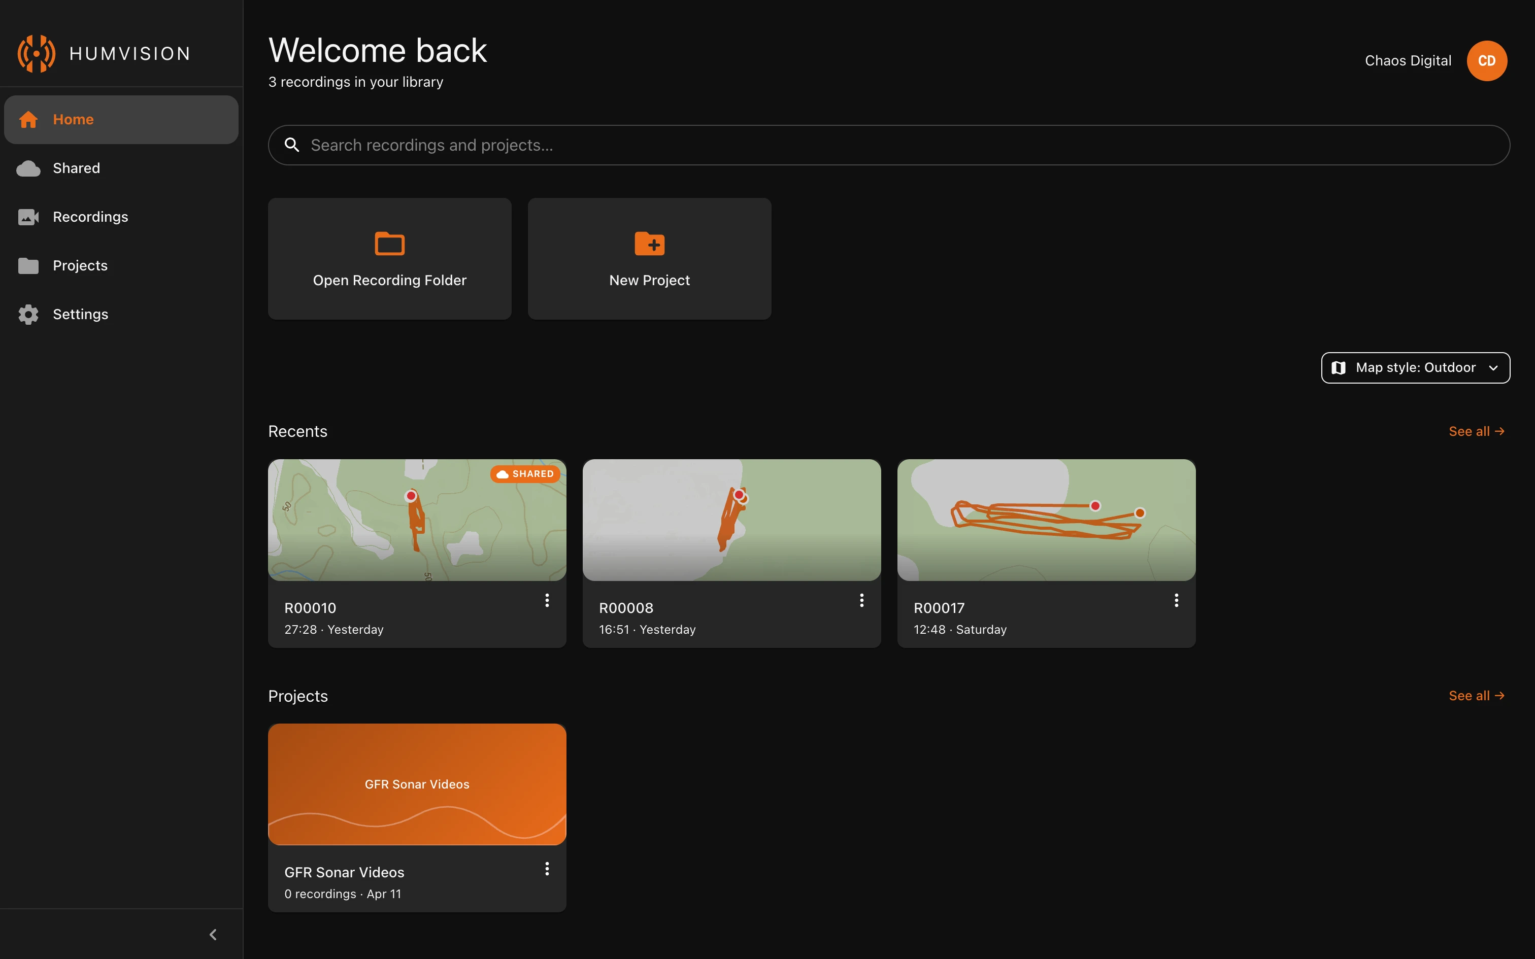Click the SHARED cloud badge on R00010
Viewport: 1535px width, 959px height.
pyautogui.click(x=525, y=474)
